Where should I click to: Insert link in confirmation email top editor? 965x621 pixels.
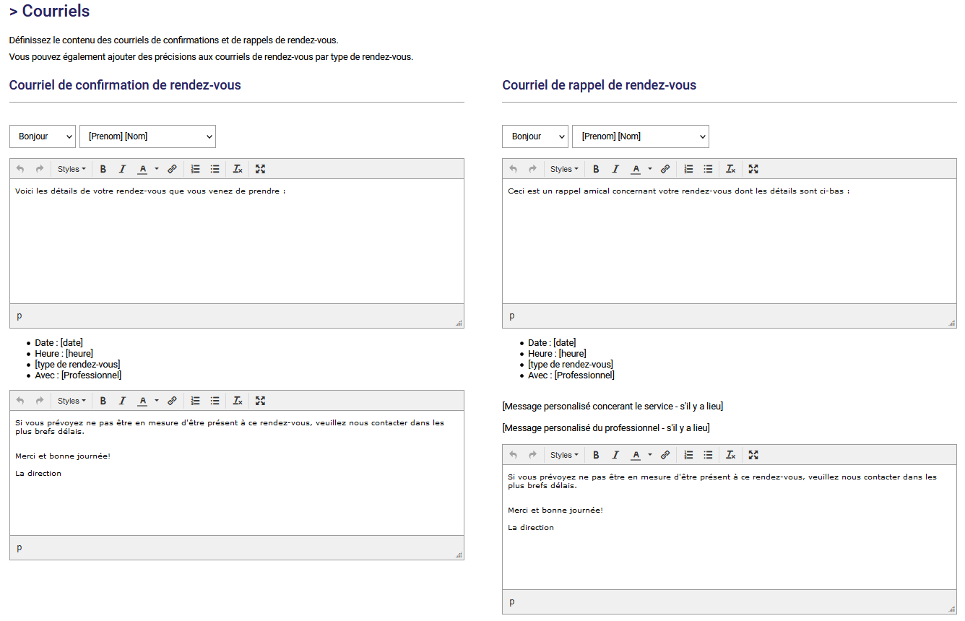[172, 169]
